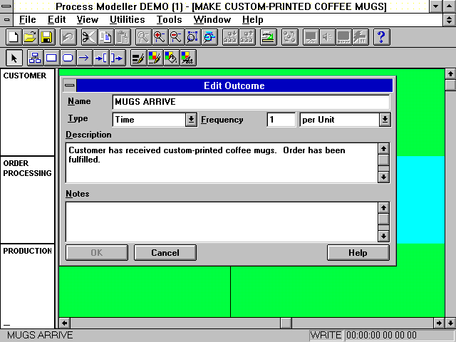Click the Help button in dialog
456x342 pixels.
tap(358, 253)
